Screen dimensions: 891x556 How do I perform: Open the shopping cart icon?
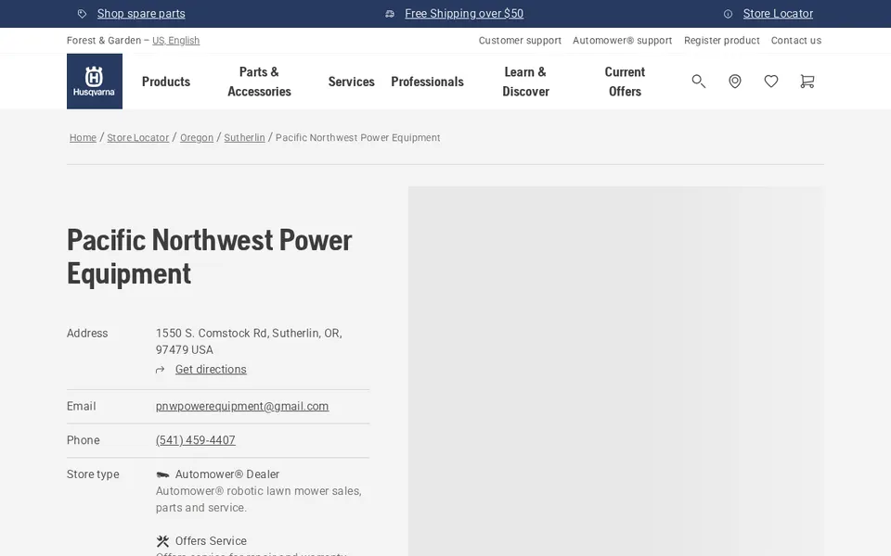(x=807, y=82)
